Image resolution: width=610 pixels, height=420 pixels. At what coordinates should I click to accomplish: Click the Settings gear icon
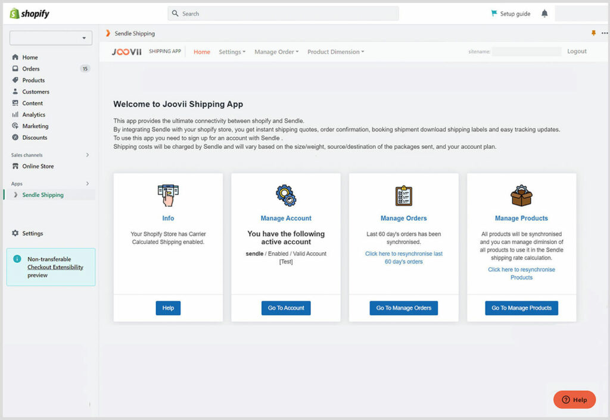click(x=15, y=233)
